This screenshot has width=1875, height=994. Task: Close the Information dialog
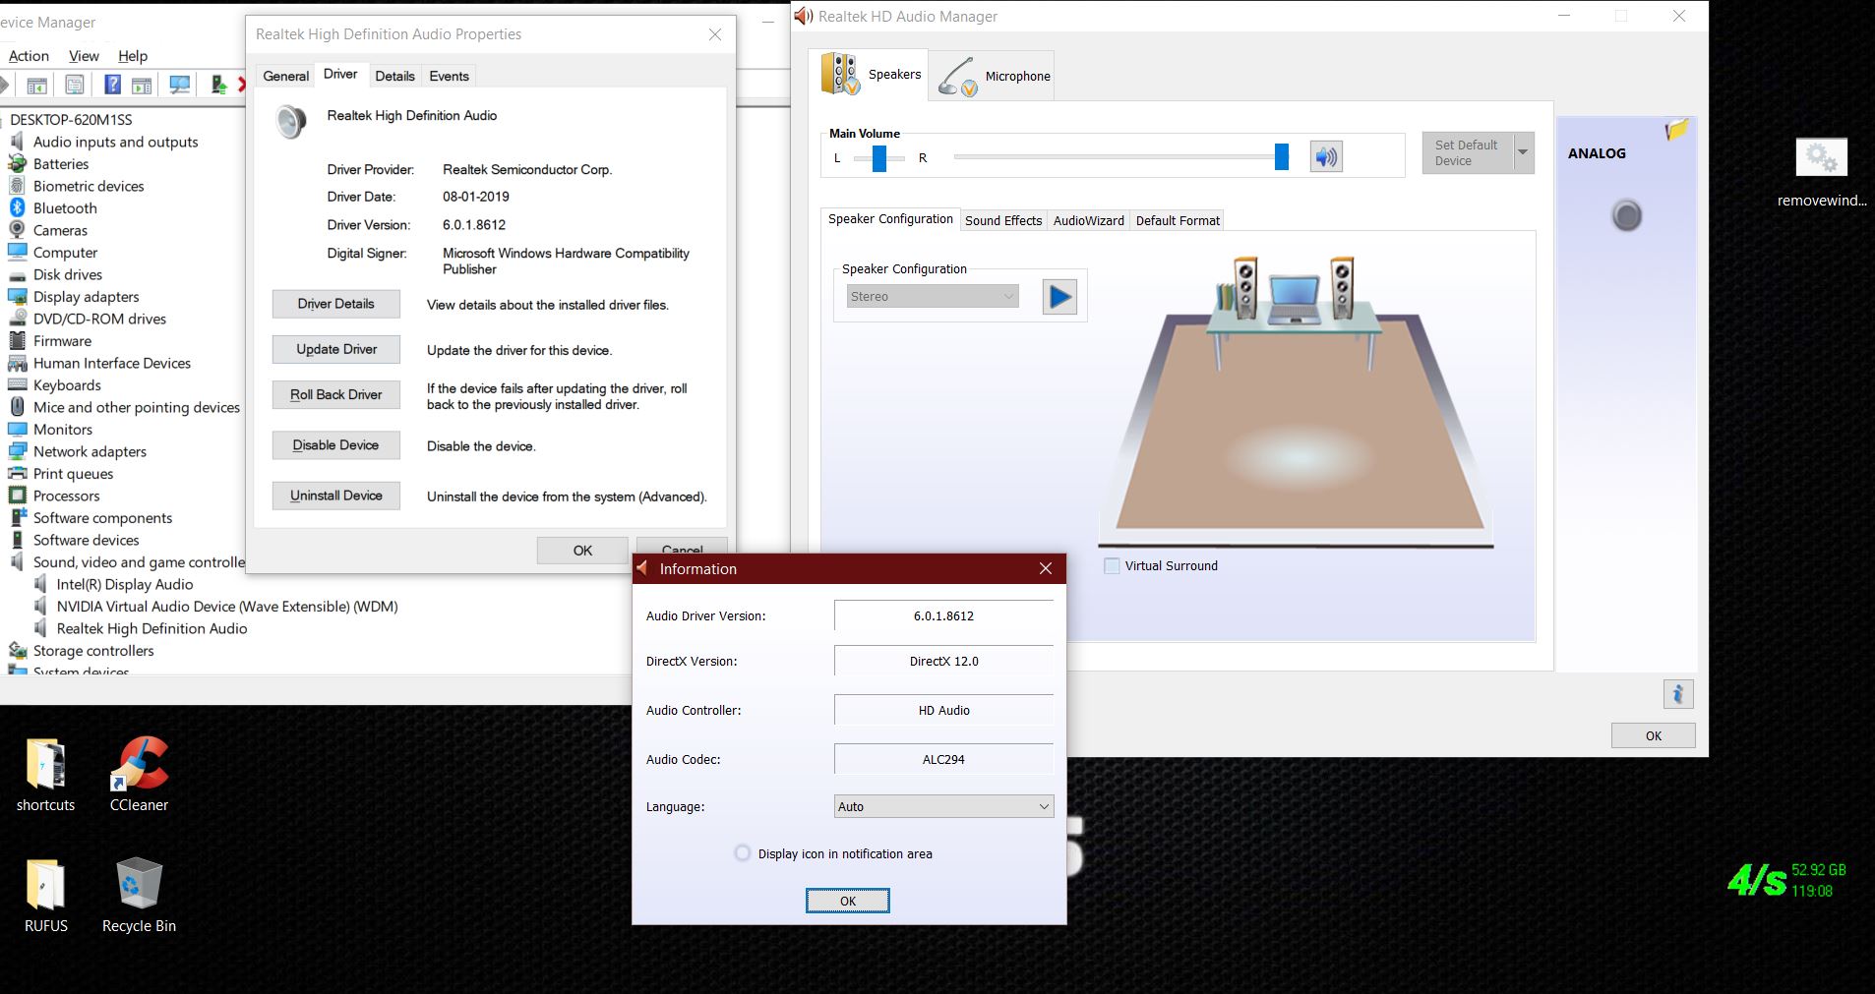click(x=1046, y=568)
